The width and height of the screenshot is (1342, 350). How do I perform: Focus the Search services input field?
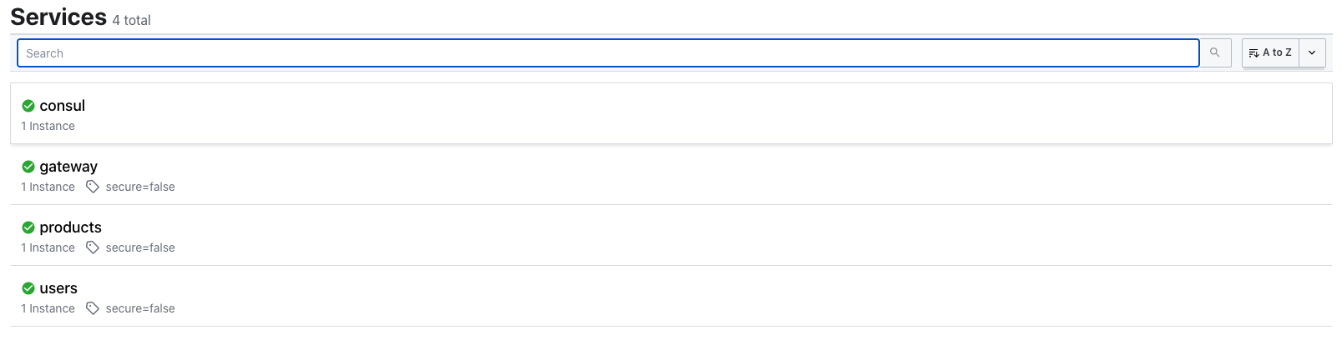click(x=608, y=52)
